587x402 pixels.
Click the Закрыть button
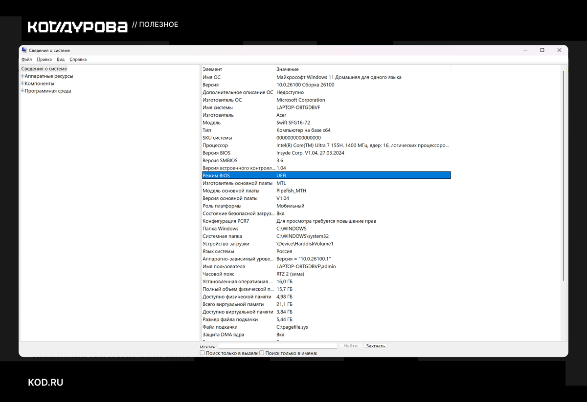375,346
